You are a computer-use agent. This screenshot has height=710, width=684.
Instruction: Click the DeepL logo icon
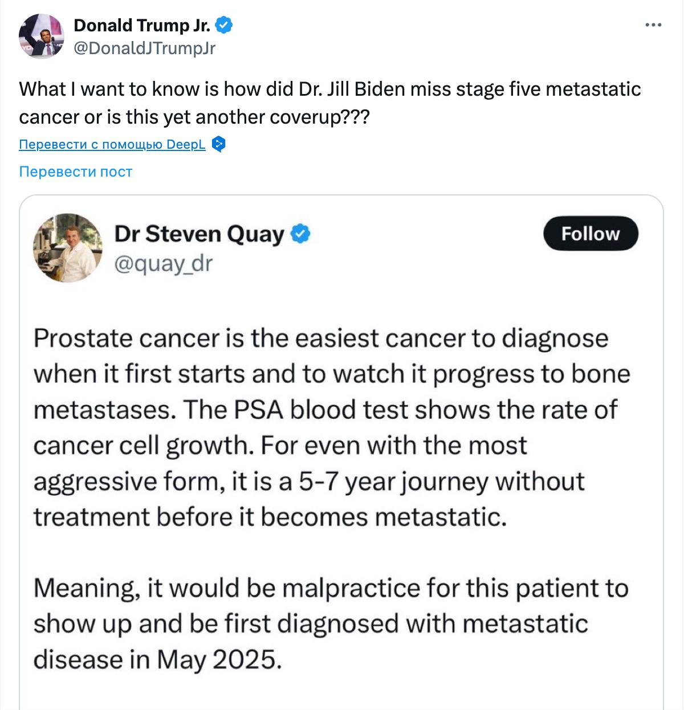click(218, 144)
